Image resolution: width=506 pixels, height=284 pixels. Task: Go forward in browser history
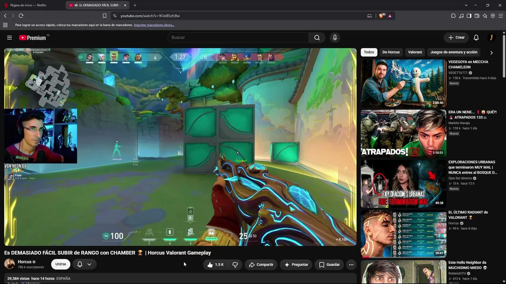pos(13,16)
